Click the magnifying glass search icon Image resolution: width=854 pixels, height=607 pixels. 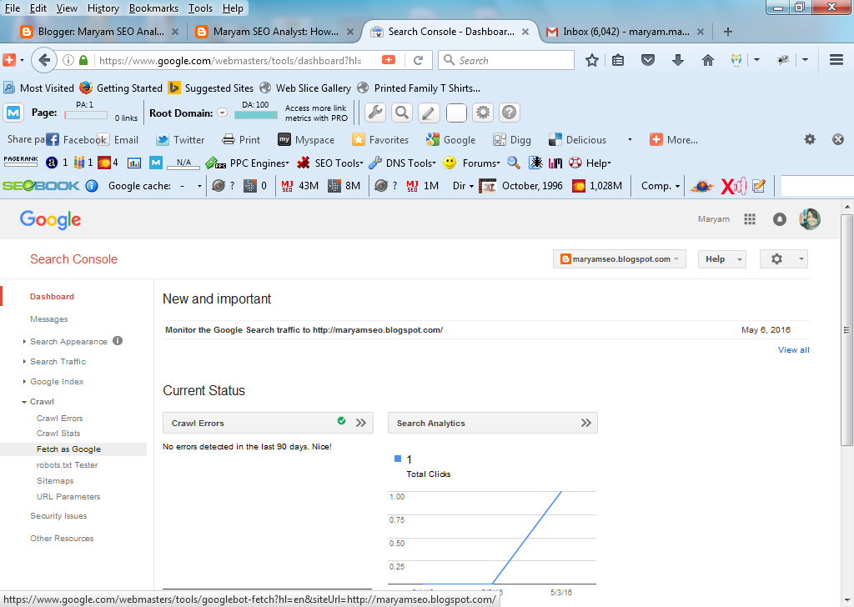(x=401, y=112)
